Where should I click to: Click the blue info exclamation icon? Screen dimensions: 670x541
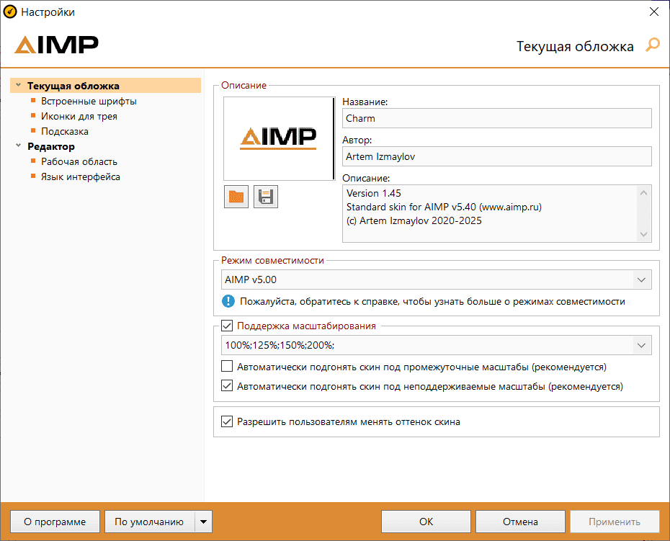pos(228,301)
